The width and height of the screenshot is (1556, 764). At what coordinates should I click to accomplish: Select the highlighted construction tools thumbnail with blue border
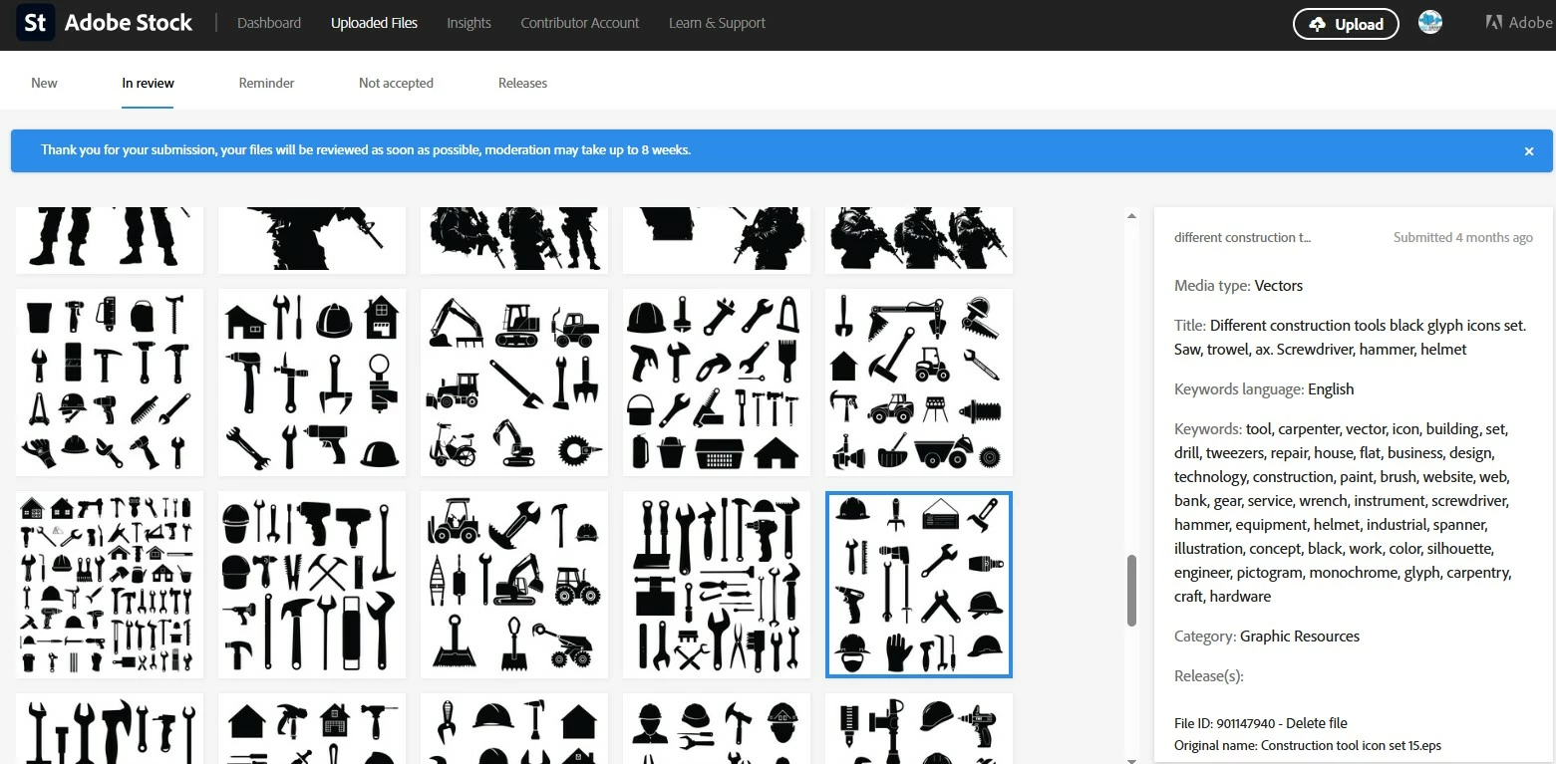click(x=918, y=585)
